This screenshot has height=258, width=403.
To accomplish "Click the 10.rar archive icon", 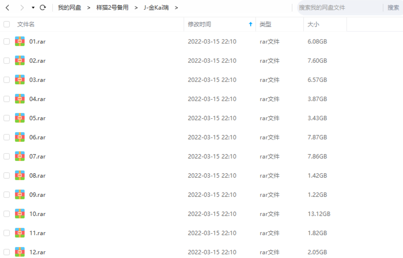I will 20,214.
